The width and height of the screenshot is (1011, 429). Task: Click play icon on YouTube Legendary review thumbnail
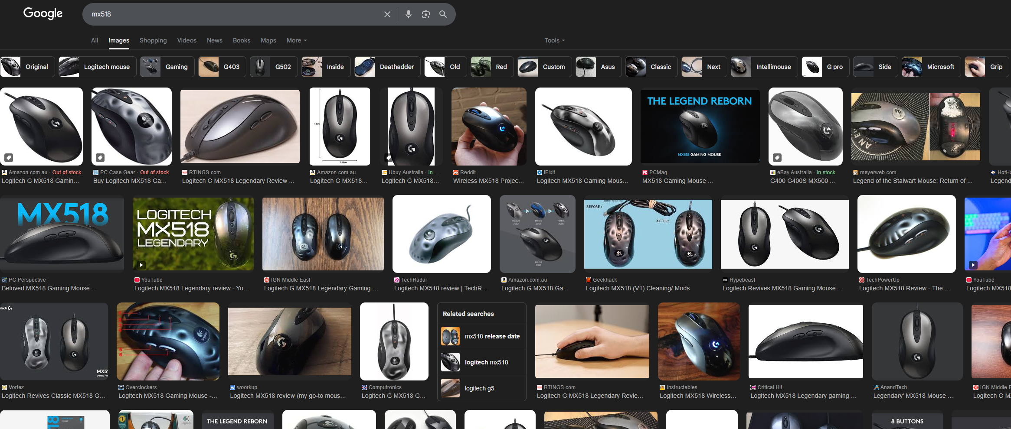point(141,265)
